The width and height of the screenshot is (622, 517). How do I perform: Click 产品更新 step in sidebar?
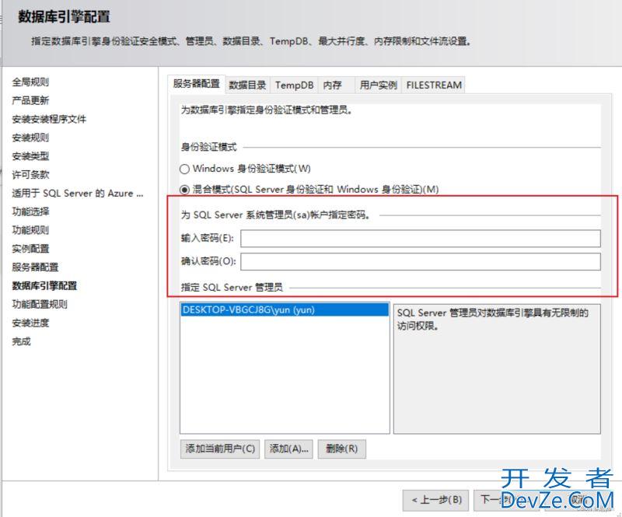30,100
